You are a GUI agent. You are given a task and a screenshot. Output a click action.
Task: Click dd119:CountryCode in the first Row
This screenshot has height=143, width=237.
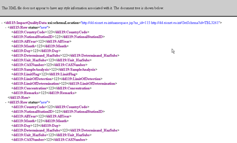(50, 32)
